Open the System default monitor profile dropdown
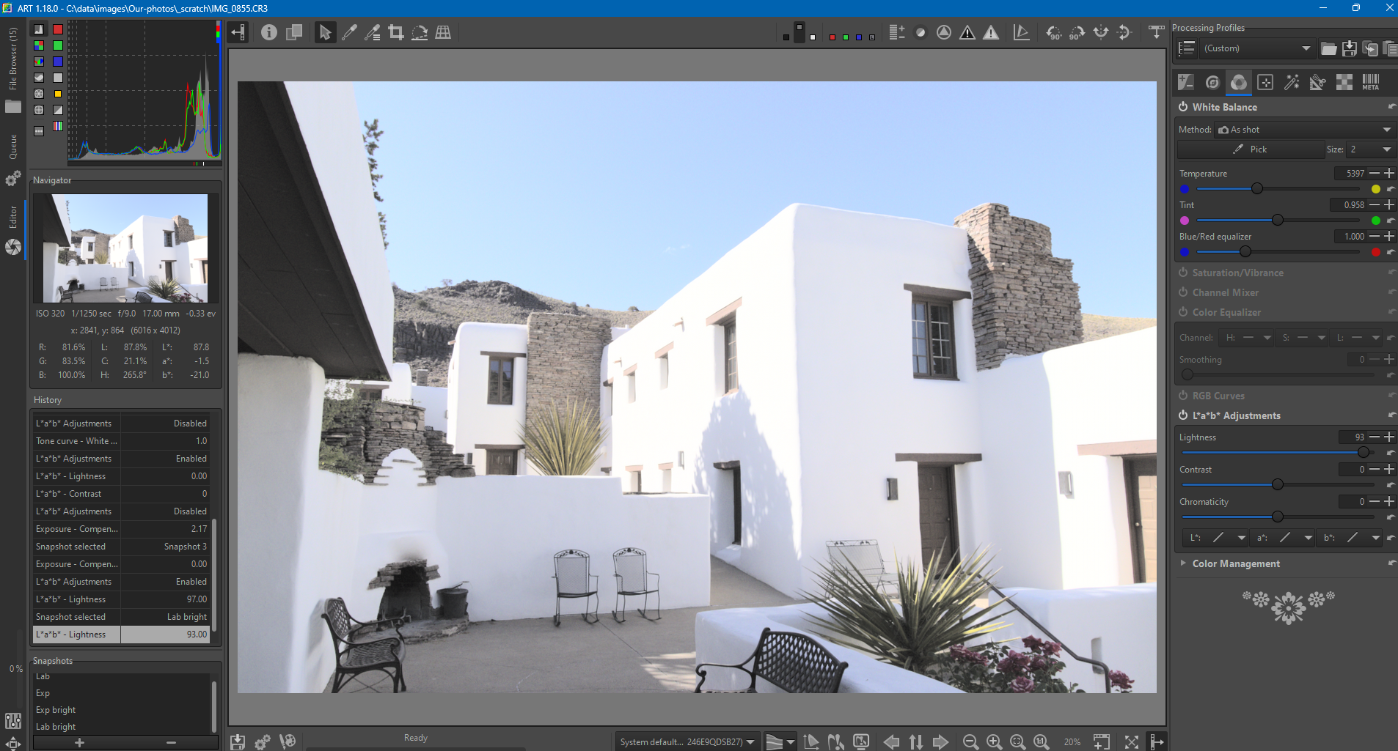This screenshot has height=751, width=1398. 687,742
